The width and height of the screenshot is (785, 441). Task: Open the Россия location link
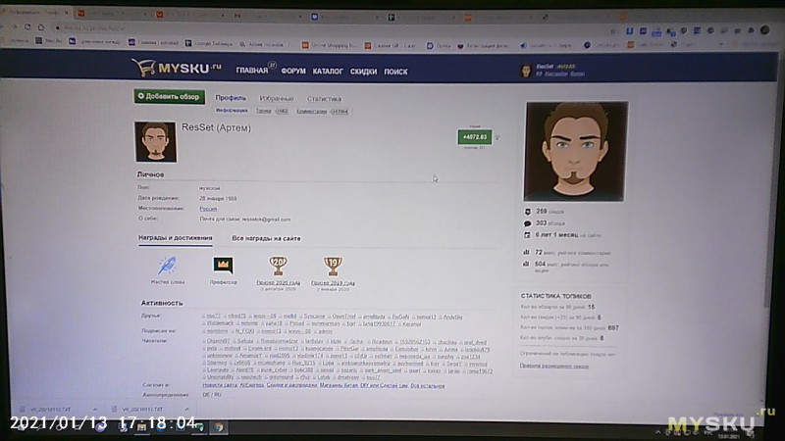point(208,209)
